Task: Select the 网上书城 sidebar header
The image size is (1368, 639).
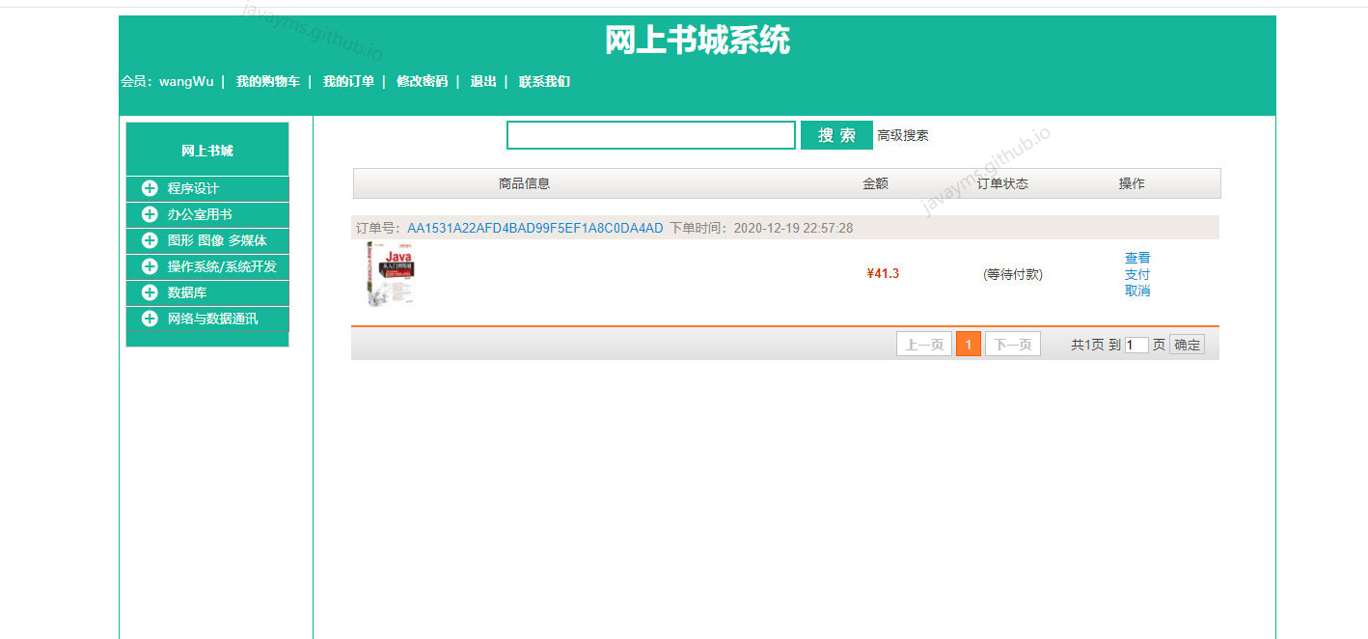Action: (206, 149)
